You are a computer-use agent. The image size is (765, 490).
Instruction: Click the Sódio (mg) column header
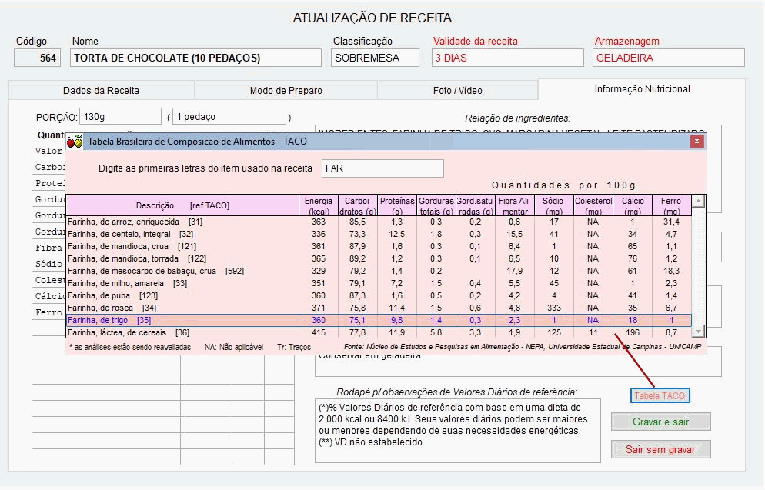(x=554, y=205)
